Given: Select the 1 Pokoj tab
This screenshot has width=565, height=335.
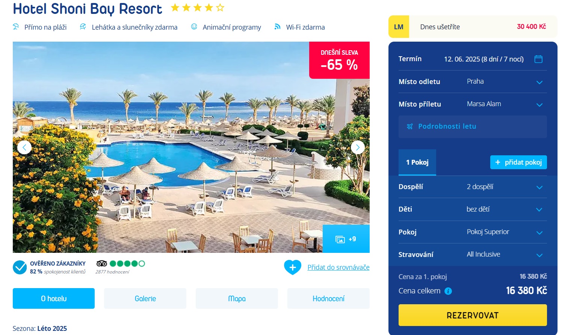Looking at the screenshot, I should coord(417,162).
